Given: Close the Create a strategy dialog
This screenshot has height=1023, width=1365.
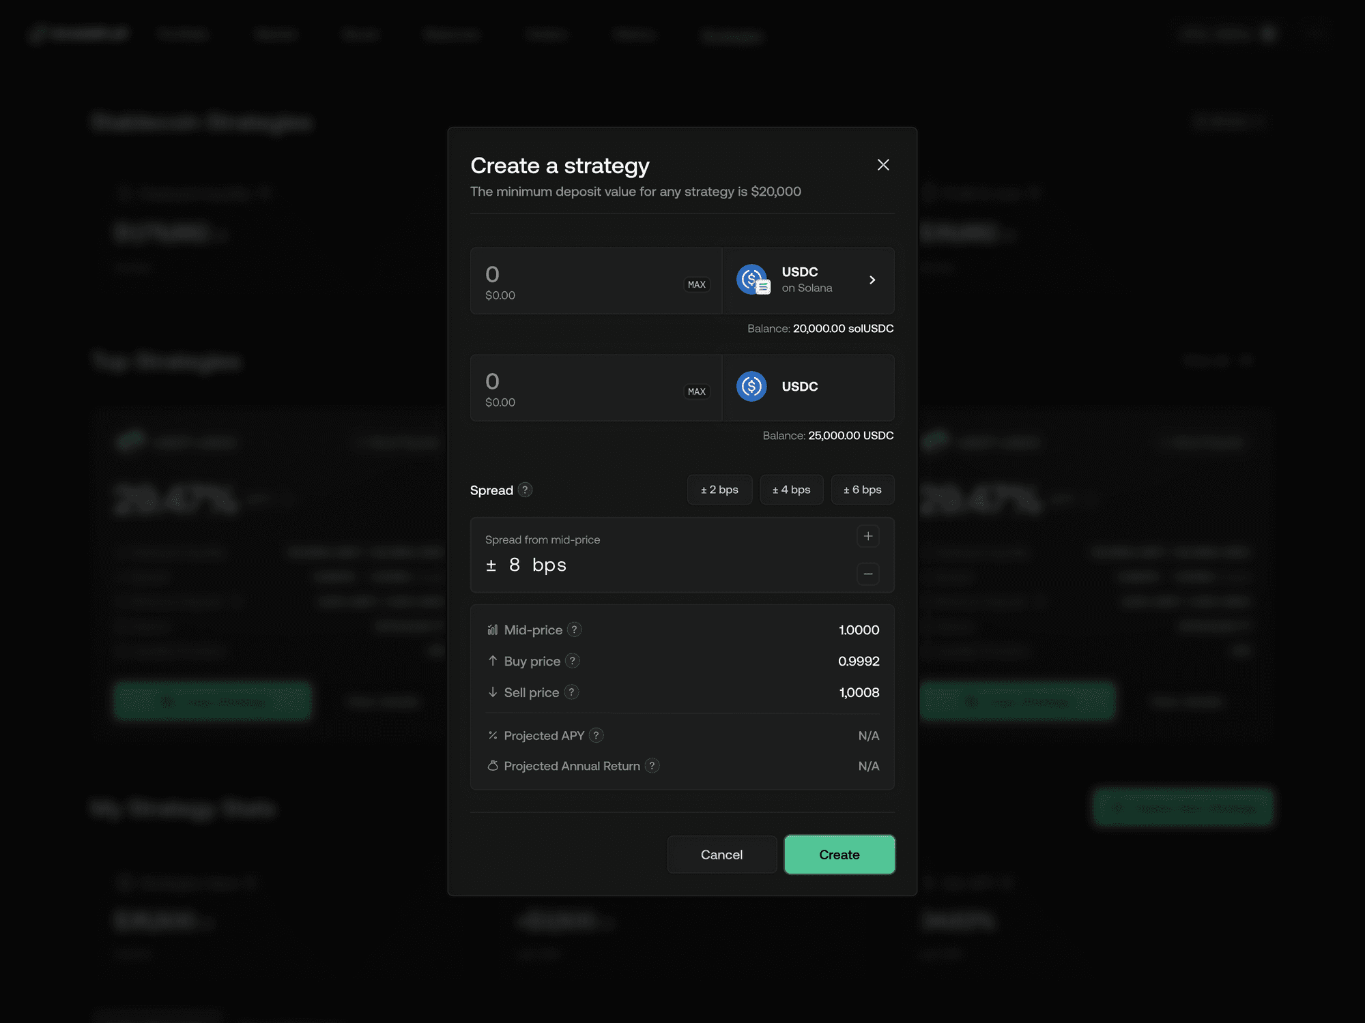Looking at the screenshot, I should [x=883, y=165].
